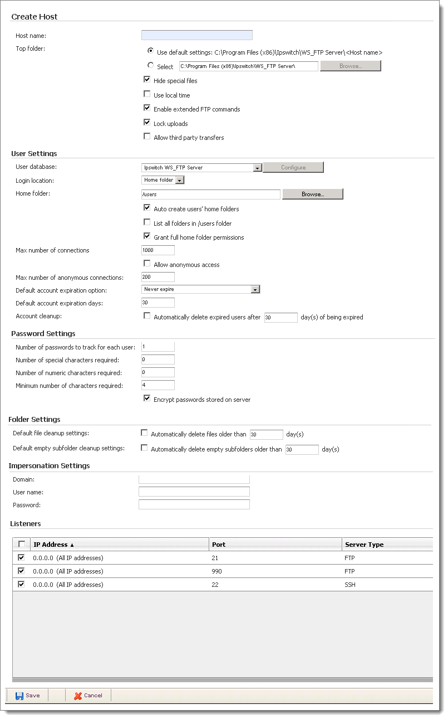Viewport: 448px width, 719px height.
Task: Sort listeners by IP Address column
Action: point(120,545)
